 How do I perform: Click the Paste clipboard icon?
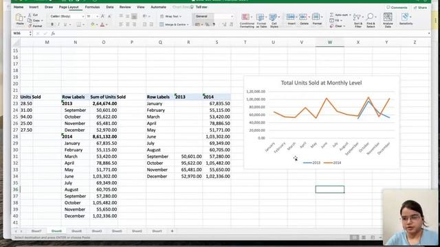tap(20, 18)
